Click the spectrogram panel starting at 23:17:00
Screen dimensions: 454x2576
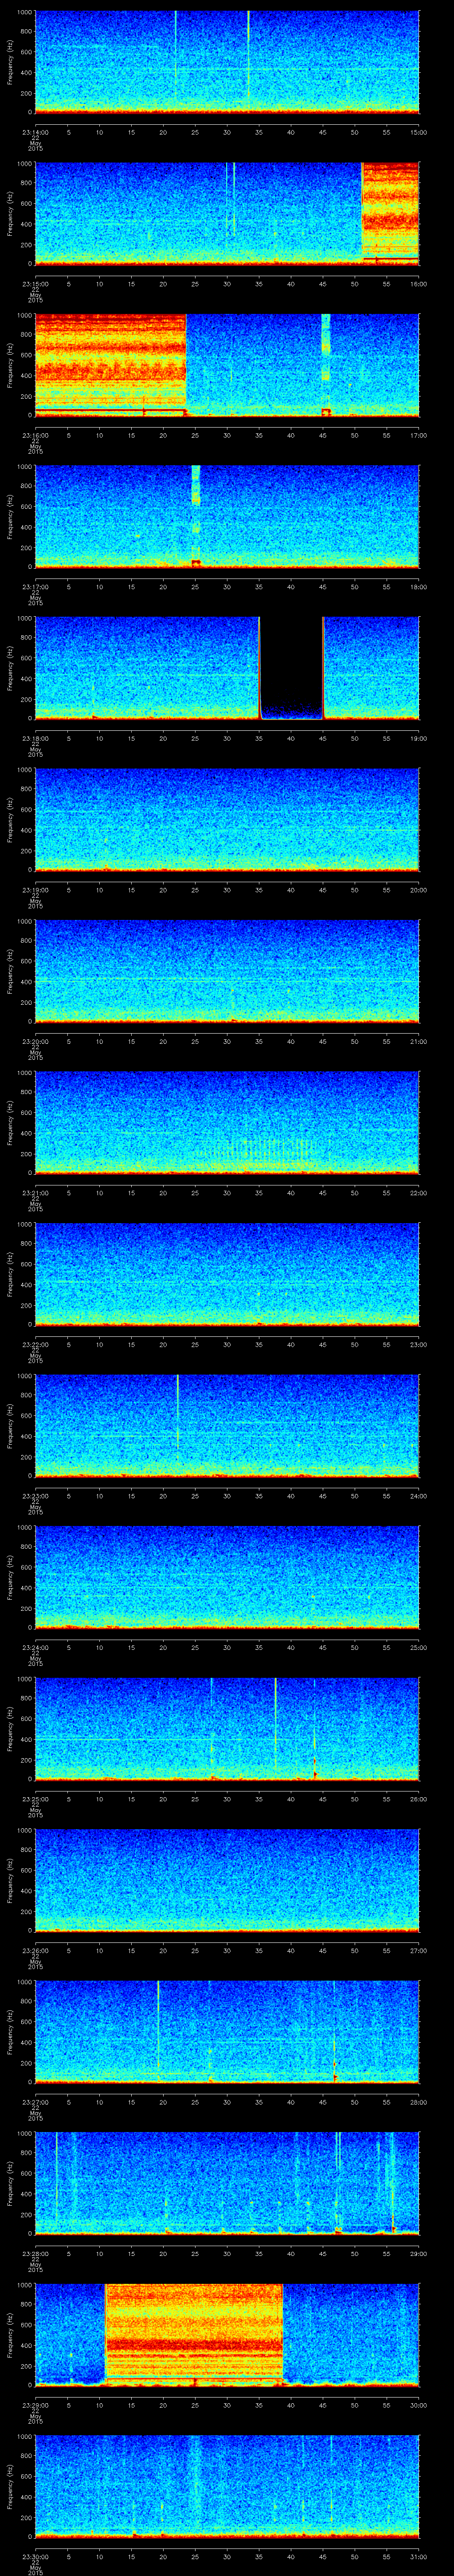tap(227, 517)
